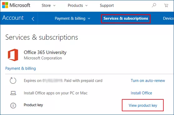Collapse Account menu with left chevron

point(33,19)
